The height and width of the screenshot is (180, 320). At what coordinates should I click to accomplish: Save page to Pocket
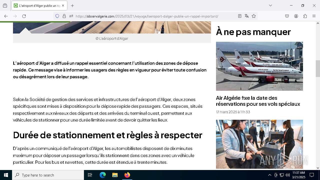coord(287,16)
